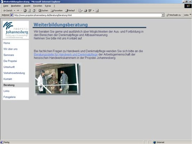
Task: Open the Favoriten pane from toolbar
Action: [57, 11]
